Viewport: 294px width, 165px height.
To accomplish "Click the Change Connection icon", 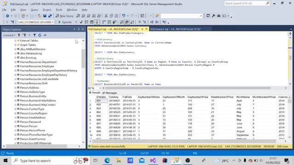I will click(12, 22).
